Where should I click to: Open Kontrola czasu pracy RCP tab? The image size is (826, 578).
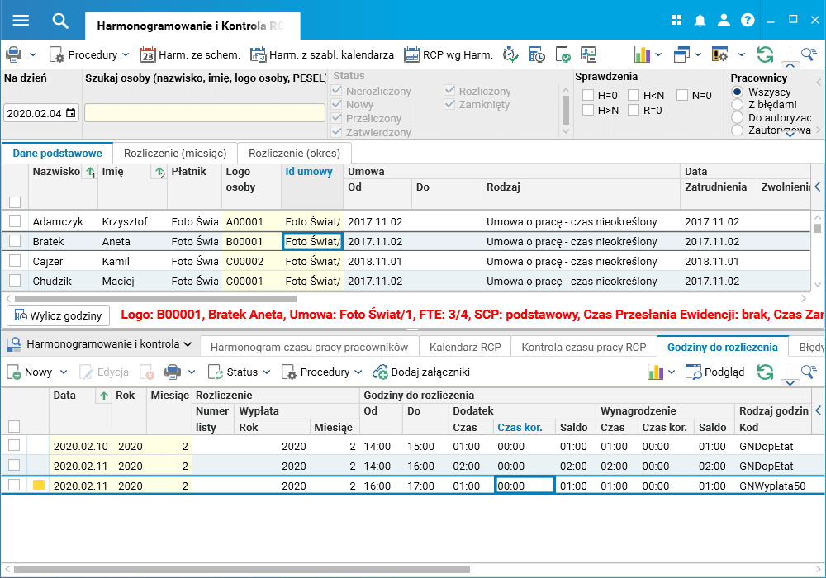(x=584, y=347)
